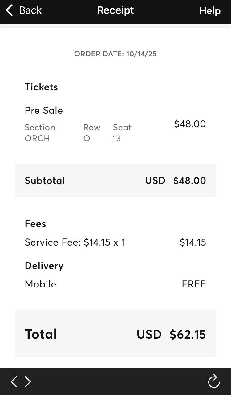Tap the Receipt header title
The height and width of the screenshot is (395, 231).
[x=115, y=10]
